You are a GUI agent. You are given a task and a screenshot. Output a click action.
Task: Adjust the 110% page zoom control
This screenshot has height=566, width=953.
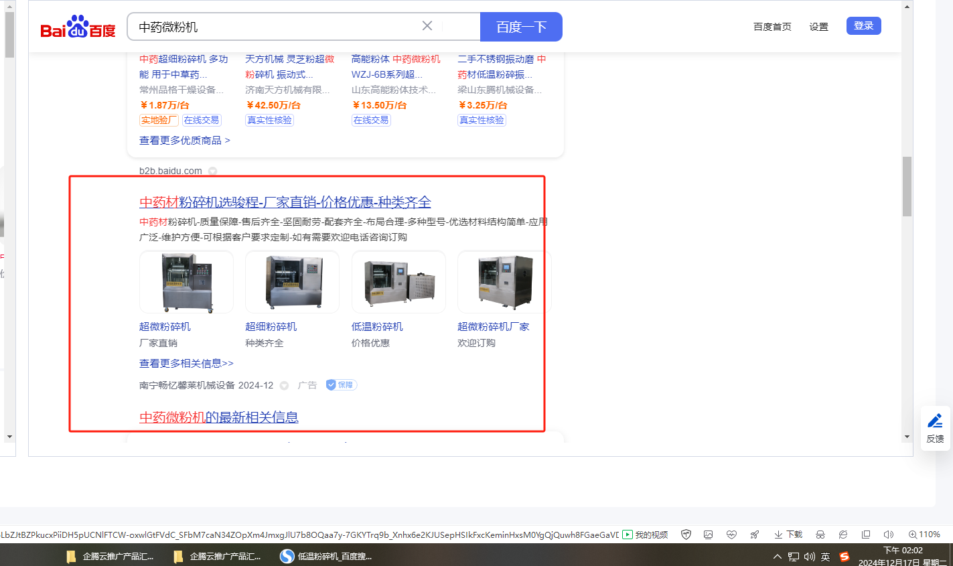pyautogui.click(x=924, y=535)
